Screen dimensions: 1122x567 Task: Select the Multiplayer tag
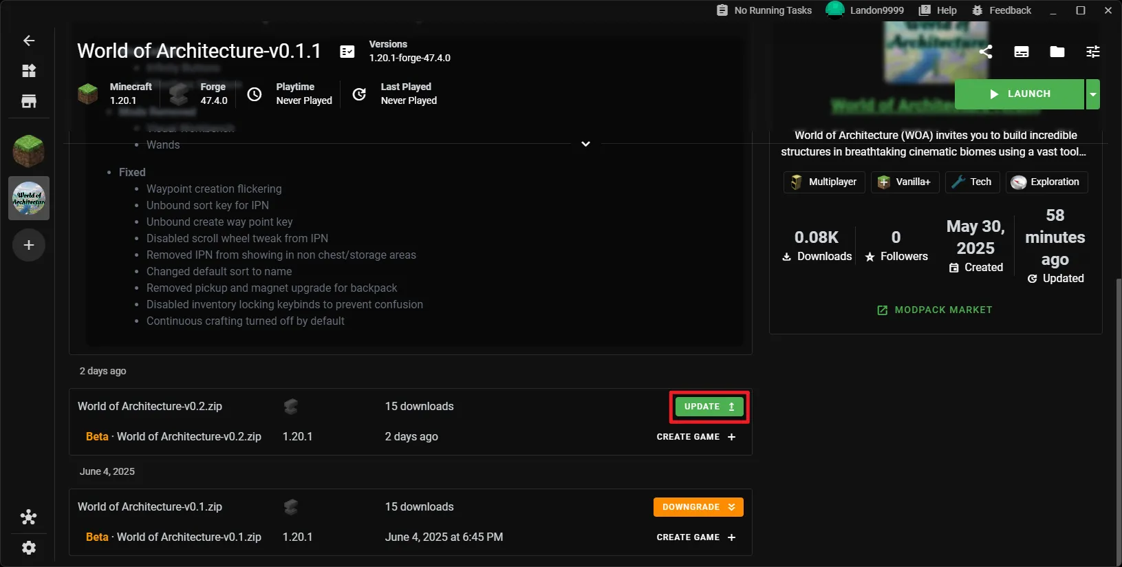pos(824,182)
